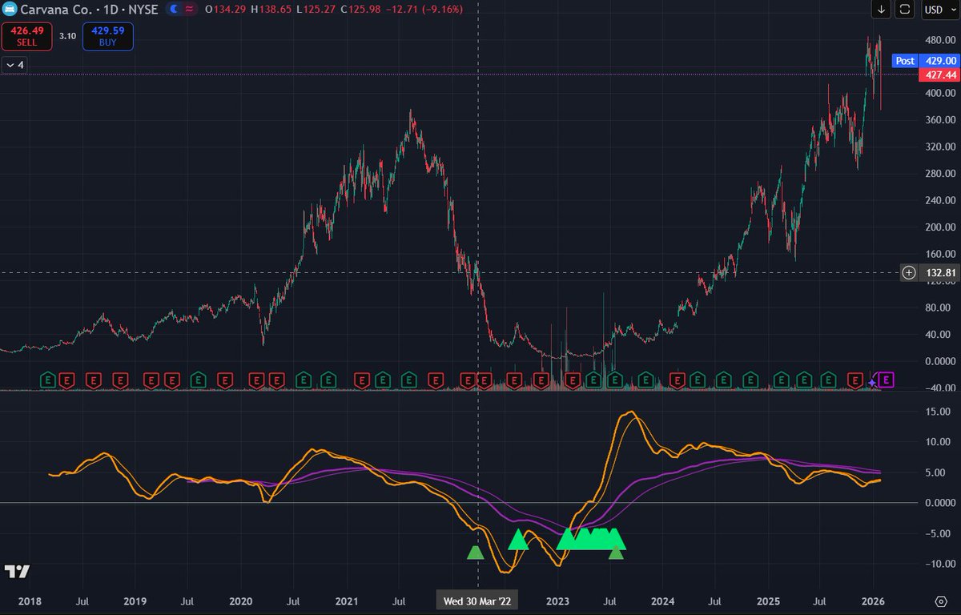Click the down-arrow button beside the frame icon

[x=882, y=10]
